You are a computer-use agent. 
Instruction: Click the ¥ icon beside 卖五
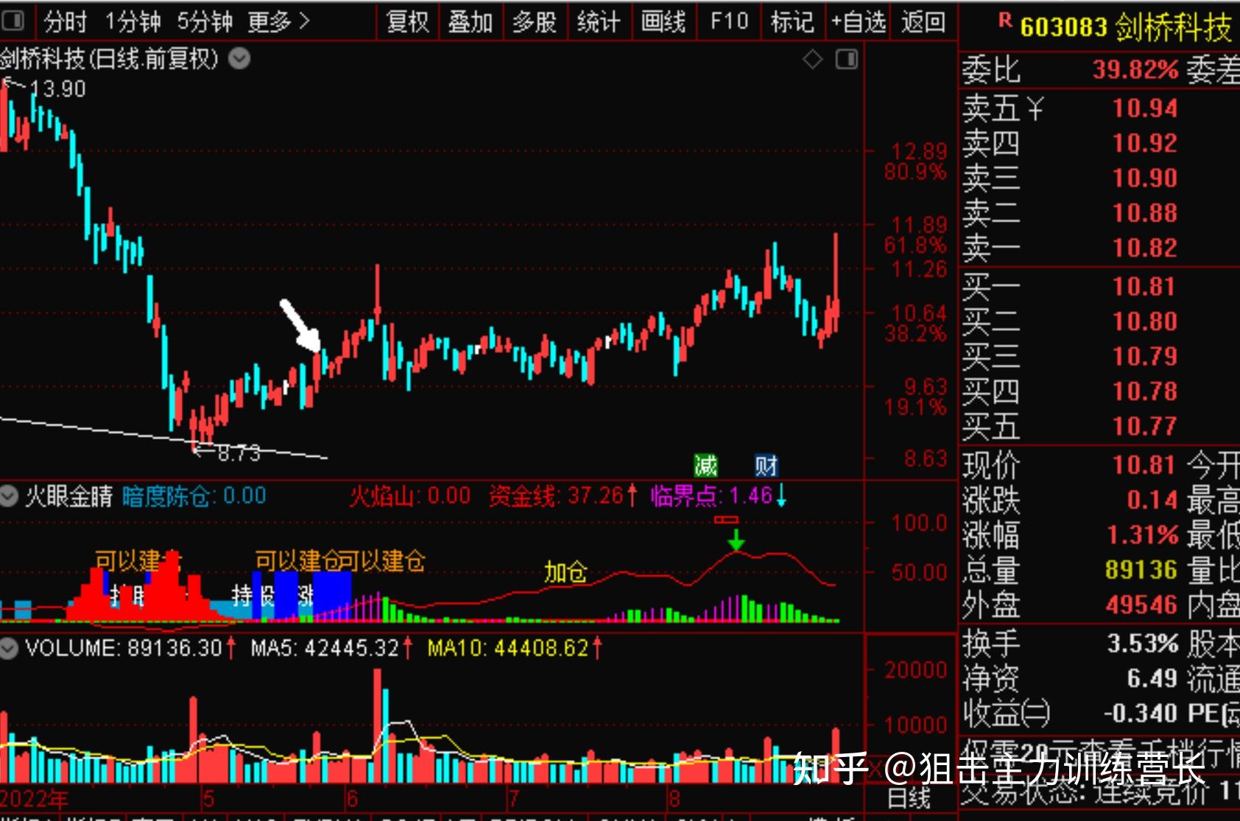(1035, 110)
